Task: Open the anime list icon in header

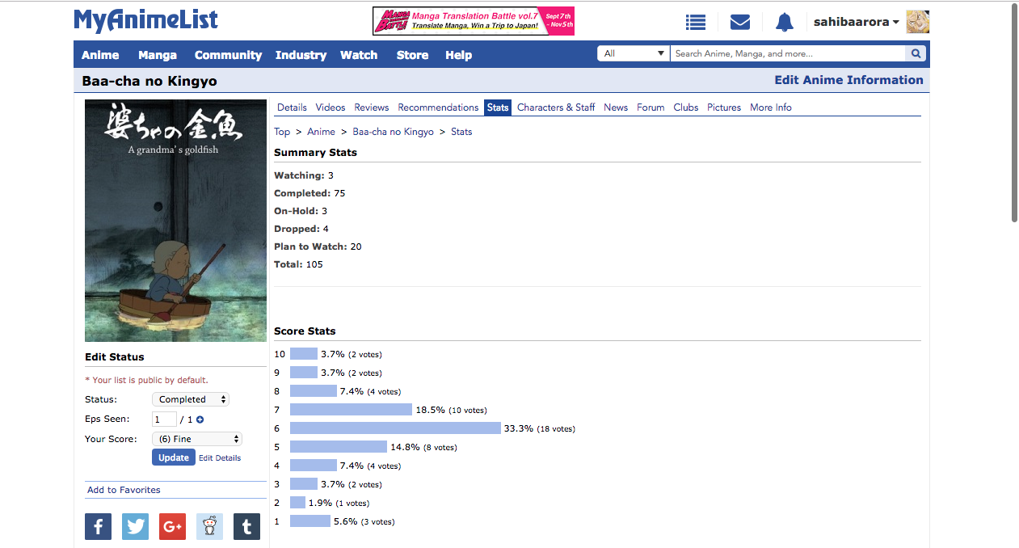Action: [x=695, y=23]
